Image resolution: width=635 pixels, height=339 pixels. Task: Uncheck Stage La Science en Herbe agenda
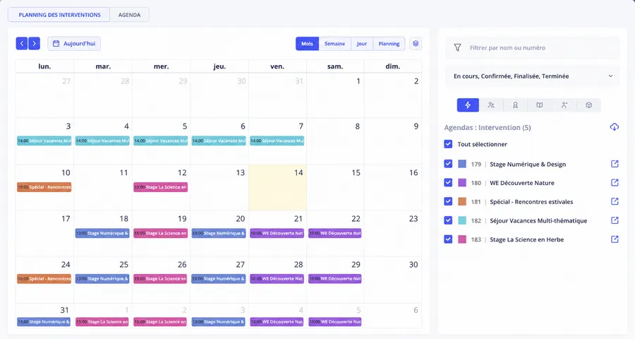point(448,239)
